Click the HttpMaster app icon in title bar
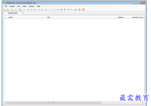The image size is (151, 106). pos(4,3)
